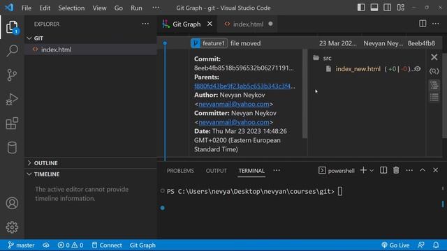
Task: Open index_new.html diff in commit files
Action: 358,69
